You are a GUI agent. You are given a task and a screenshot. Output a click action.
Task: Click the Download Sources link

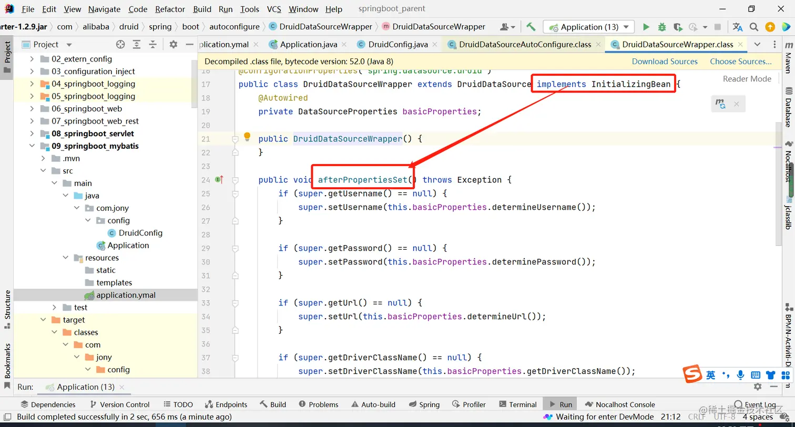665,62
